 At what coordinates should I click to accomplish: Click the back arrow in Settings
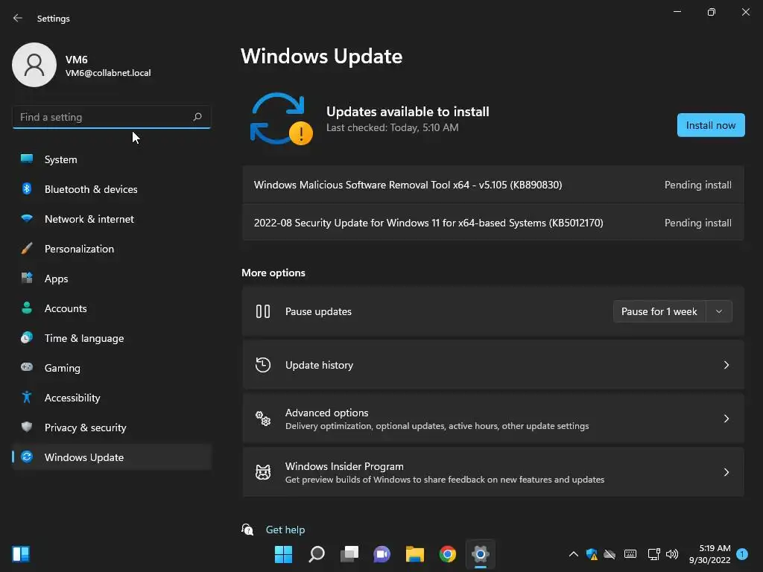click(x=18, y=18)
